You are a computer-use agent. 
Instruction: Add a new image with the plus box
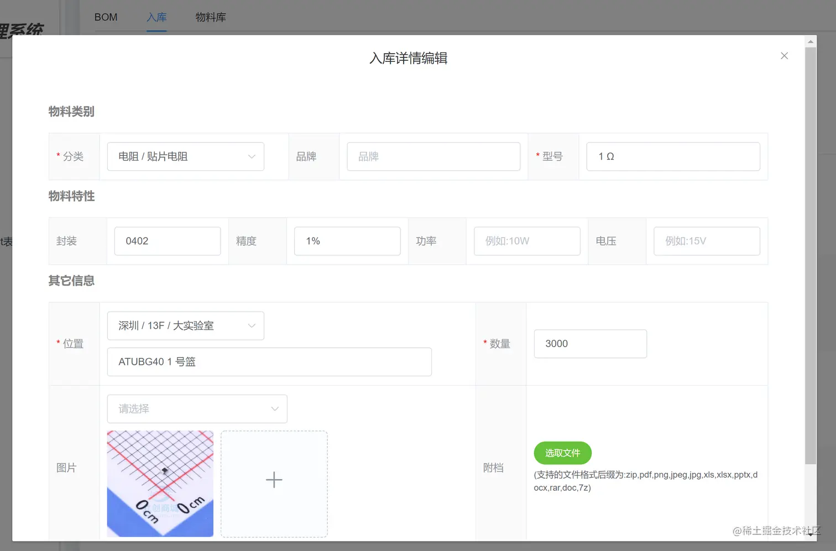(274, 484)
